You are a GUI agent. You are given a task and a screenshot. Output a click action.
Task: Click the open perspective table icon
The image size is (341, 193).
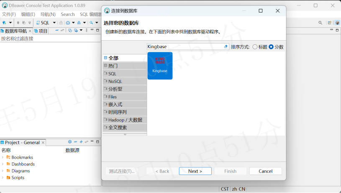pos(329,23)
